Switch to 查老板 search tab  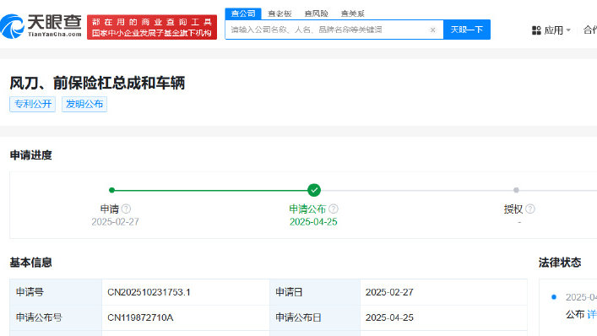[280, 14]
